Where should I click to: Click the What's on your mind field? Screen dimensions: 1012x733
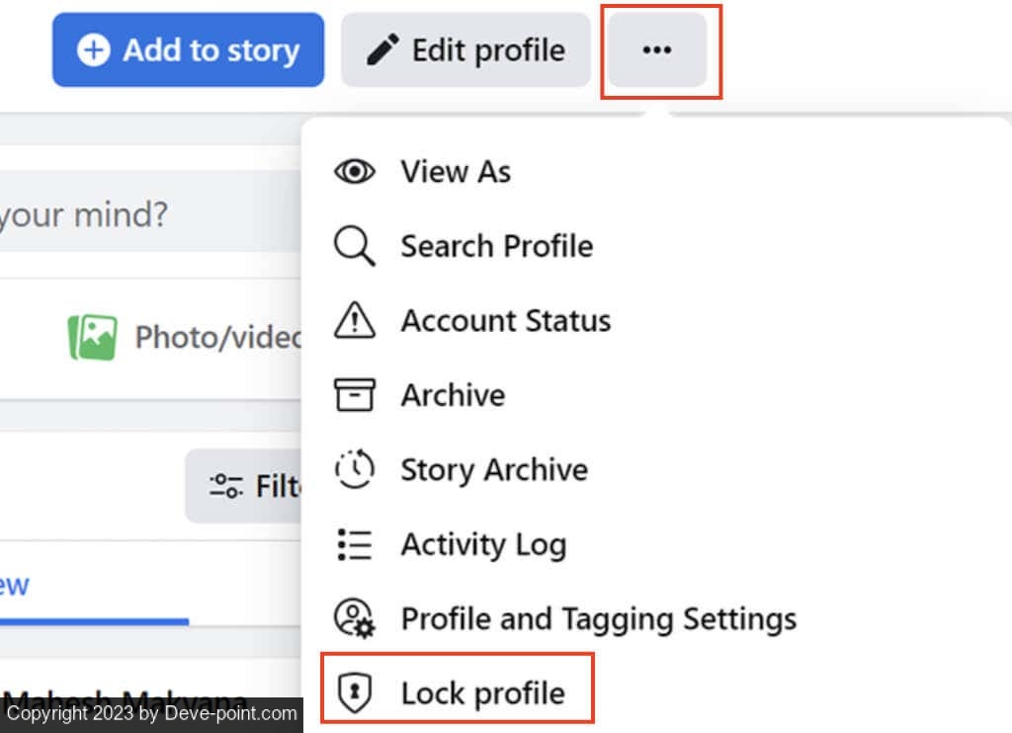(150, 214)
